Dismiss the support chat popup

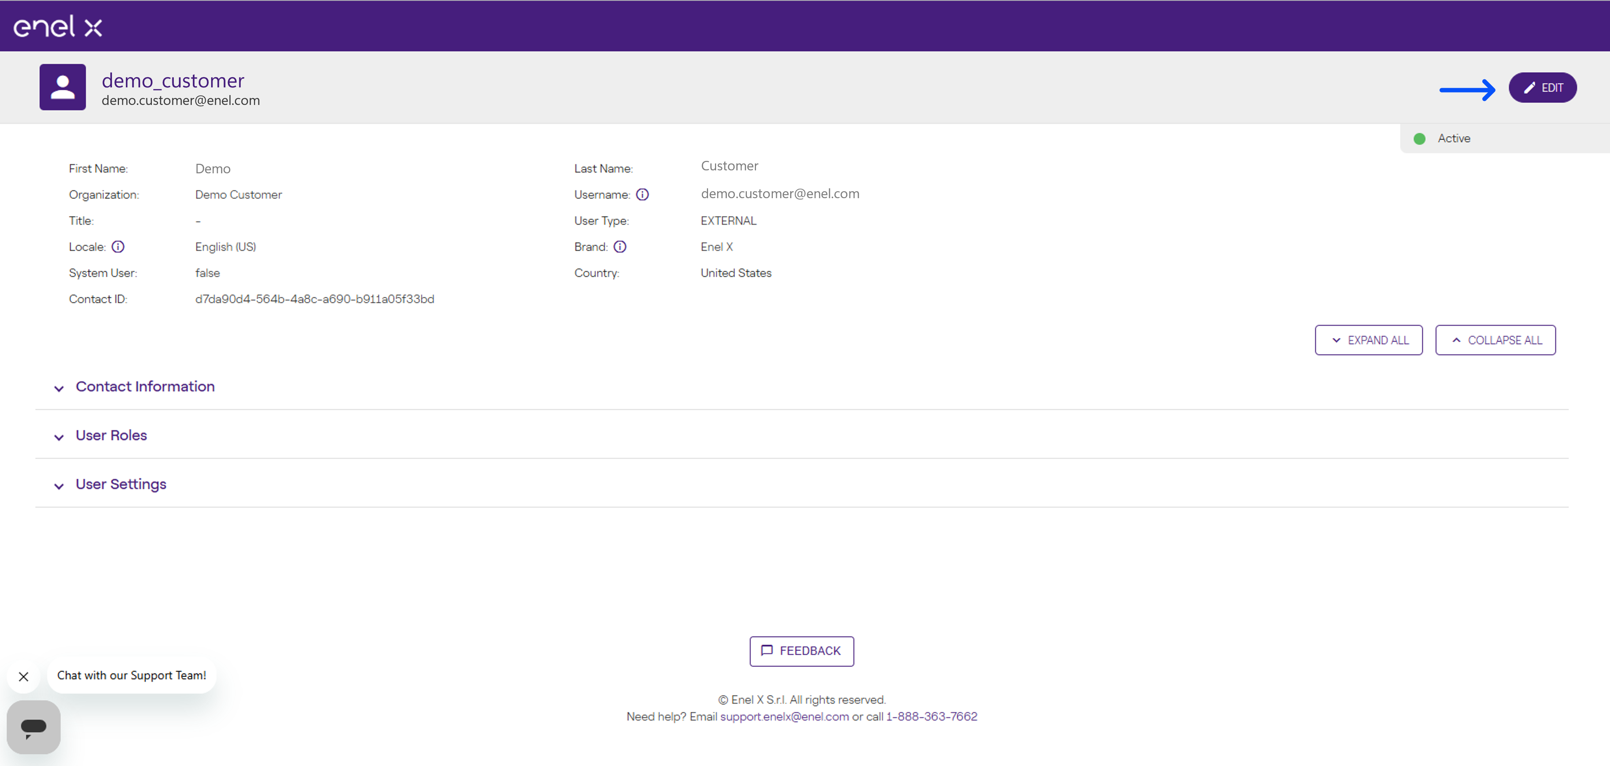[x=24, y=677]
